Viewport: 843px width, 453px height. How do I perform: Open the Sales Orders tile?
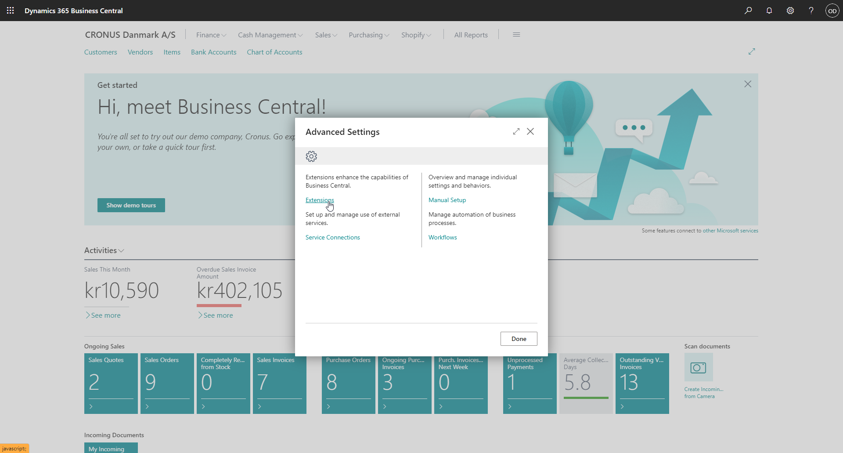tap(167, 383)
